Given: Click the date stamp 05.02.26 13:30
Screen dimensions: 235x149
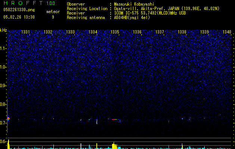Looking at the screenshot, I should pyautogui.click(x=19, y=17).
